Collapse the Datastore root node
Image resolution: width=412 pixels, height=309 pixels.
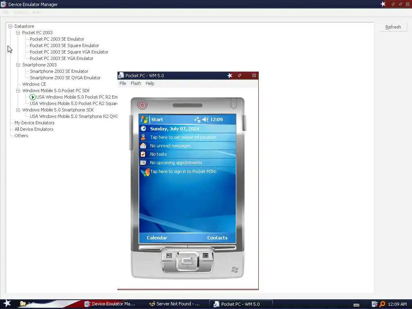[10, 26]
